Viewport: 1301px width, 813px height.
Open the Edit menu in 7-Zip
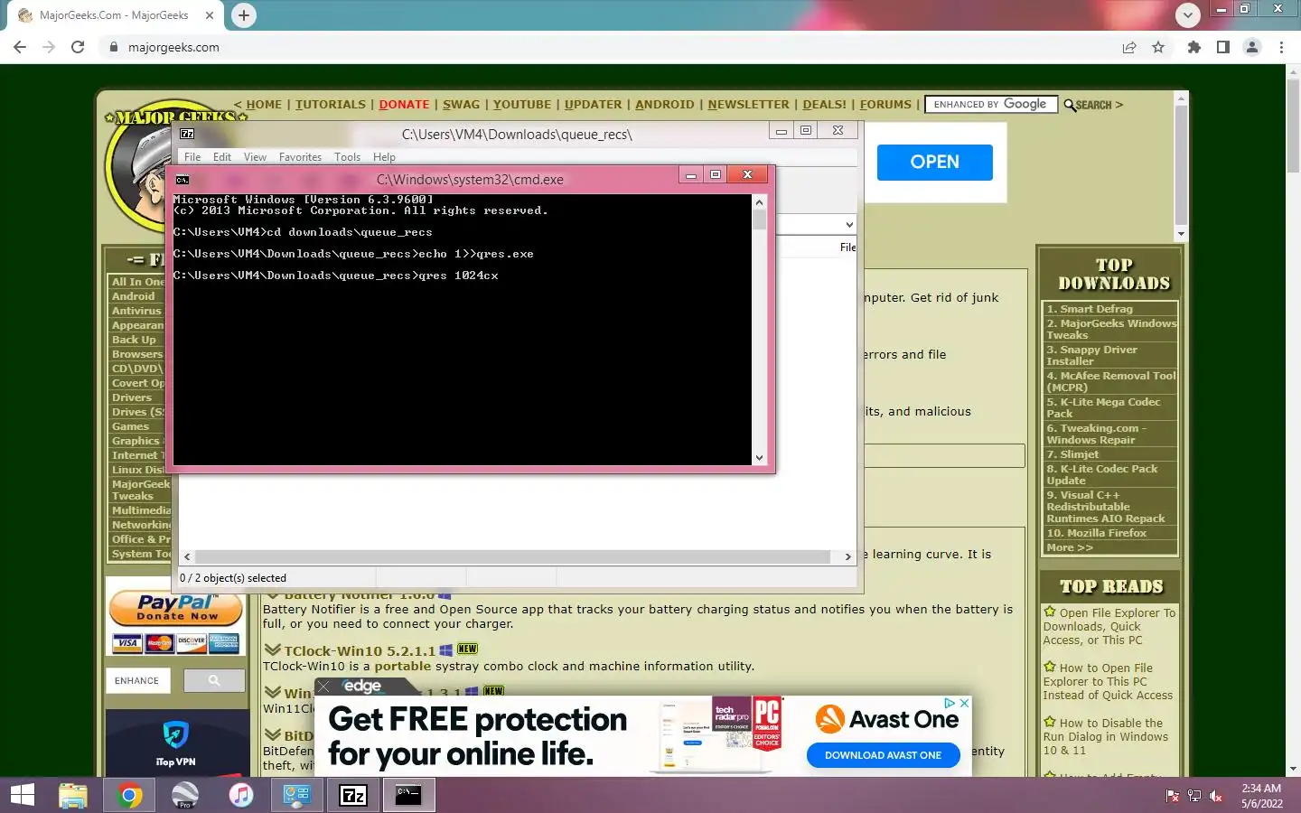coord(222,157)
